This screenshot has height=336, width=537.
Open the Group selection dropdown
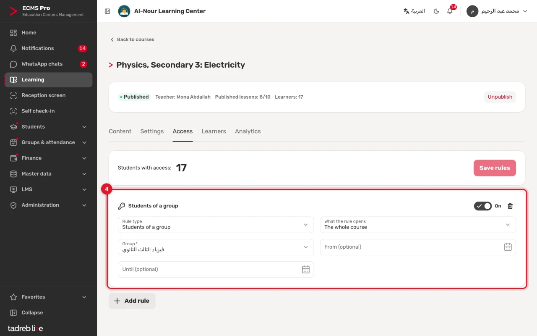[x=216, y=247]
